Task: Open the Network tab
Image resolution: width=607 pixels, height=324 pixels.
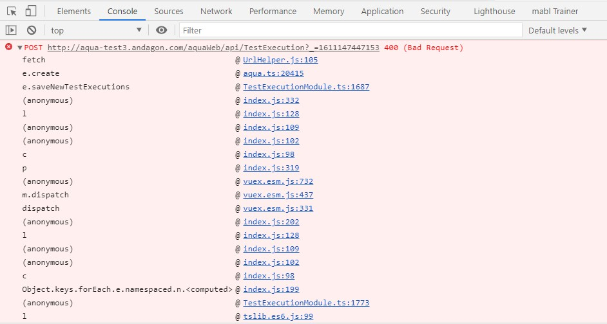Action: 216,12
